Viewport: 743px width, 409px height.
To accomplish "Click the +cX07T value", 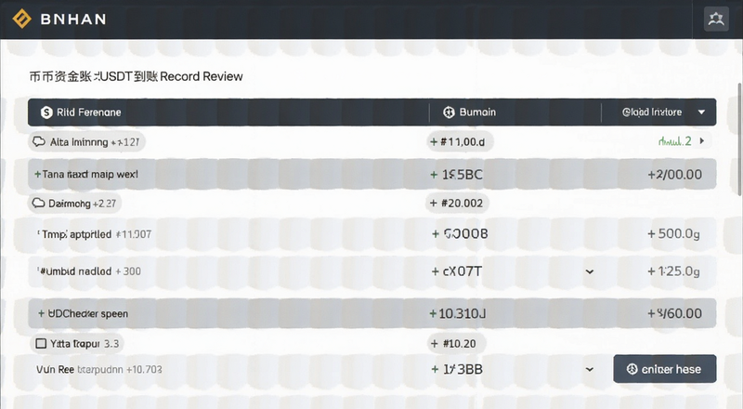I will tap(456, 271).
